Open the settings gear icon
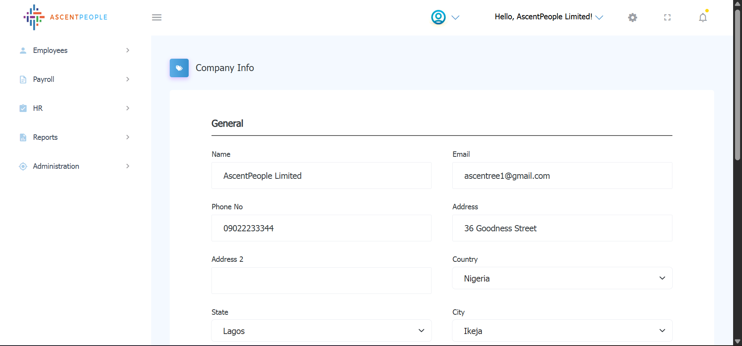Image resolution: width=742 pixels, height=346 pixels. coord(632,17)
